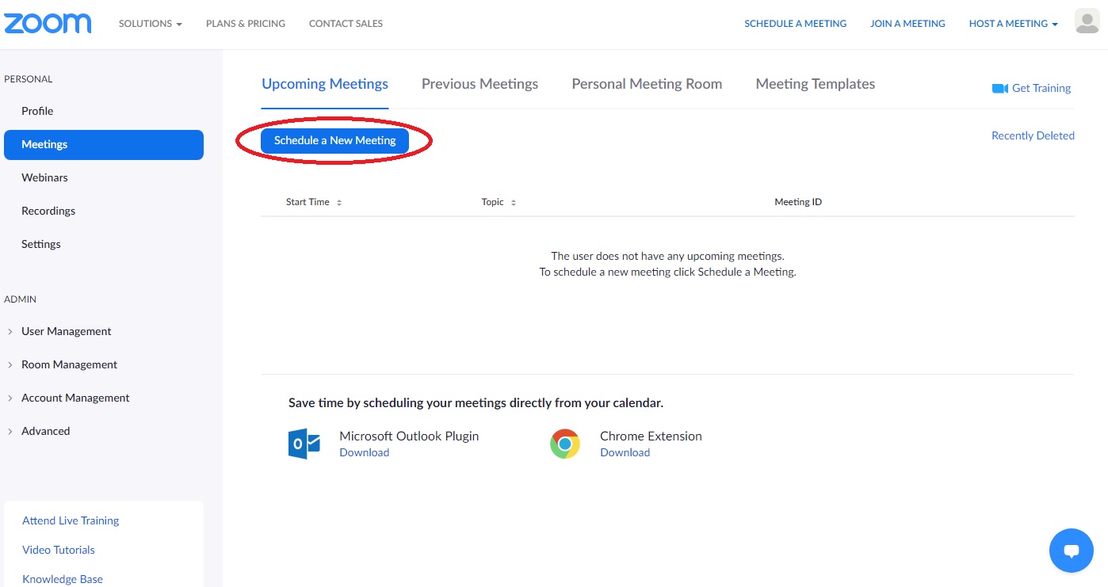Select Recordings in the sidebar
Image resolution: width=1108 pixels, height=587 pixels.
[48, 211]
